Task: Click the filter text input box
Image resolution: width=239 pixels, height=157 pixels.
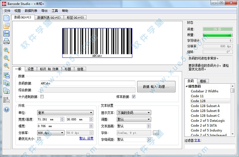Action: point(210,147)
